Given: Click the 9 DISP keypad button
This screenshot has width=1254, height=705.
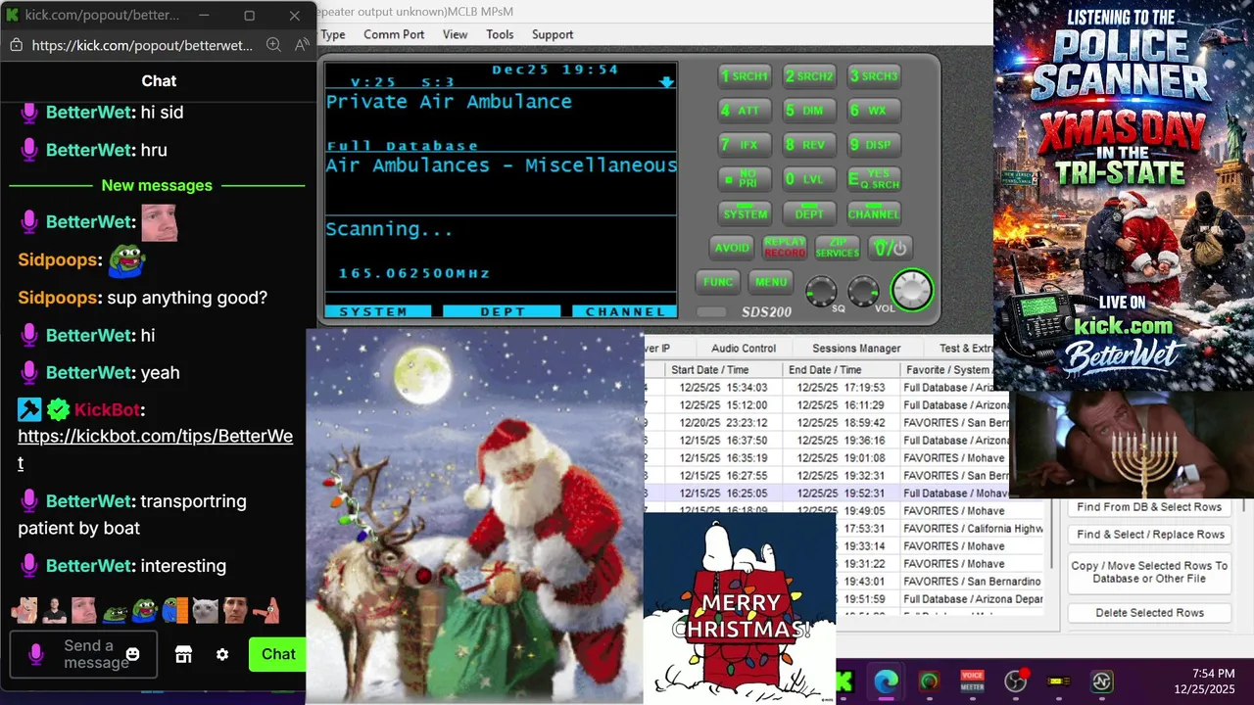Looking at the screenshot, I should click(874, 144).
